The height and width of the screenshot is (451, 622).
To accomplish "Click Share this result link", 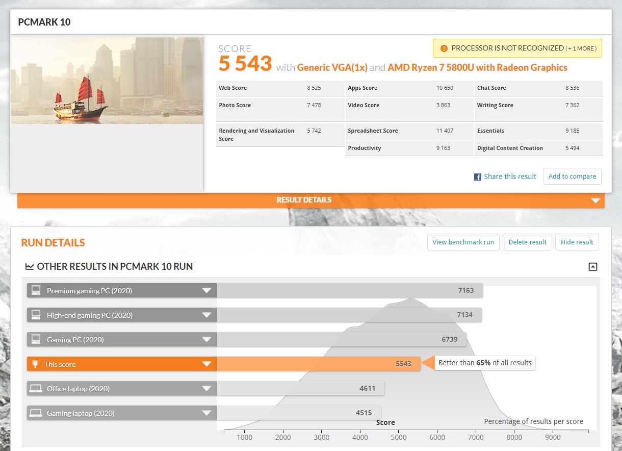I will 510,177.
